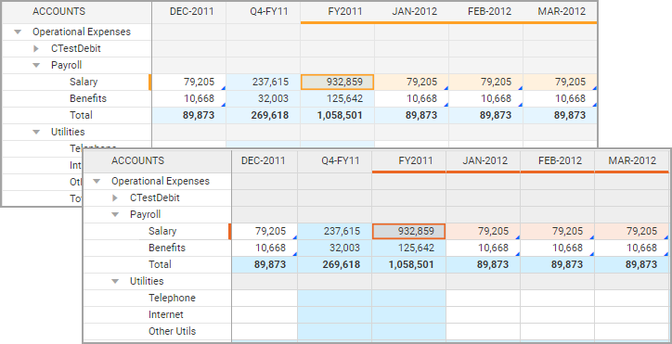Select Other Utils FEB-2012 empty cell in front grid

tap(558, 332)
